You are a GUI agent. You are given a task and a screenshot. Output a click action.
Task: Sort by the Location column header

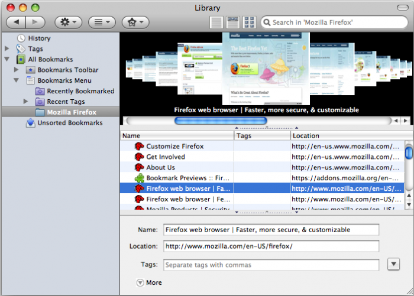351,136
